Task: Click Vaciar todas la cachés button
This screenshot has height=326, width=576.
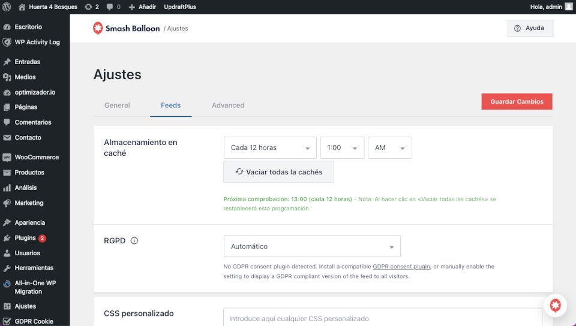Action: coord(279,171)
